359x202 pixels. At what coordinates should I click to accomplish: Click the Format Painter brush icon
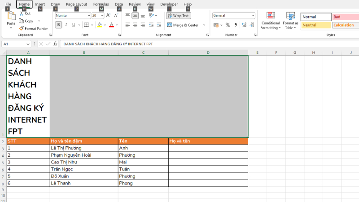coord(22,28)
